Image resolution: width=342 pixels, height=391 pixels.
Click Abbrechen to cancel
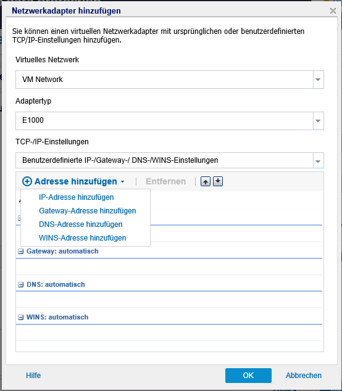tap(304, 376)
